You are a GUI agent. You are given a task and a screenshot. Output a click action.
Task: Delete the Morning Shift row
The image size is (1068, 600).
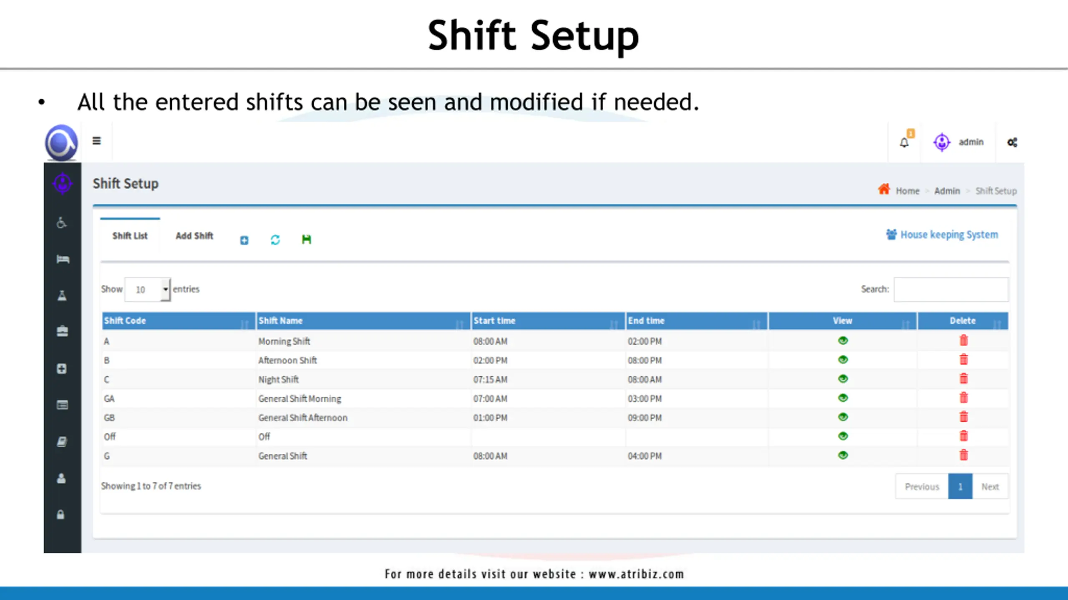pyautogui.click(x=963, y=340)
